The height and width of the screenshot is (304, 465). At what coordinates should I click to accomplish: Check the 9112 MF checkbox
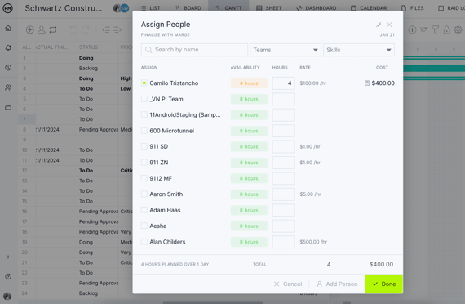[x=144, y=178]
